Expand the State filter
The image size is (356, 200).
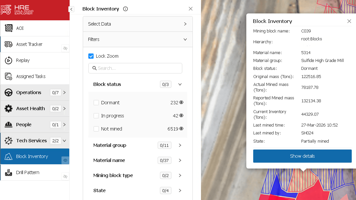[180, 190]
